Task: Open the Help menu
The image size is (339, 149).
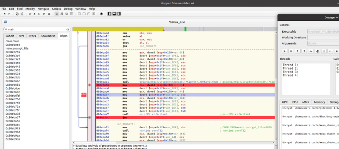Action: [x=92, y=9]
